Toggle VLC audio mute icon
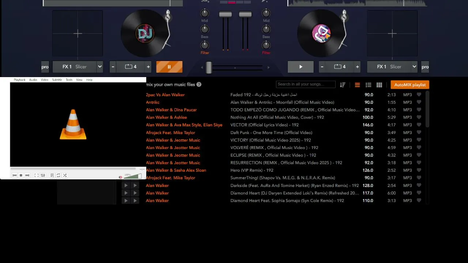The height and width of the screenshot is (263, 468). 120,177
